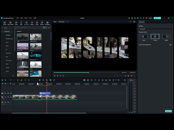
Task: Select the Split transitions category
Action: [7, 57]
